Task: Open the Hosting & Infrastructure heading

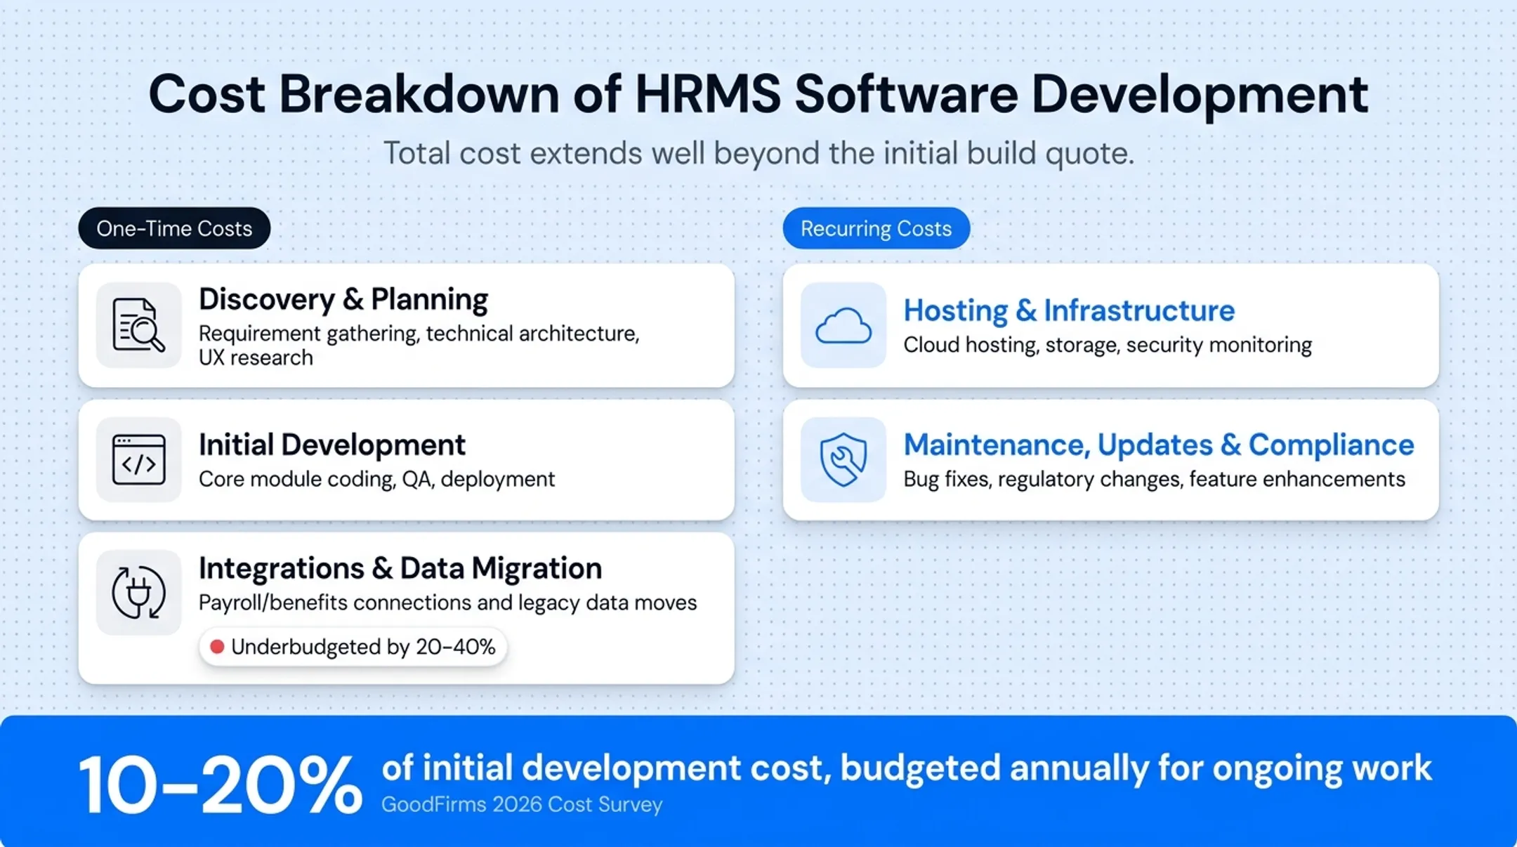Action: (1069, 310)
